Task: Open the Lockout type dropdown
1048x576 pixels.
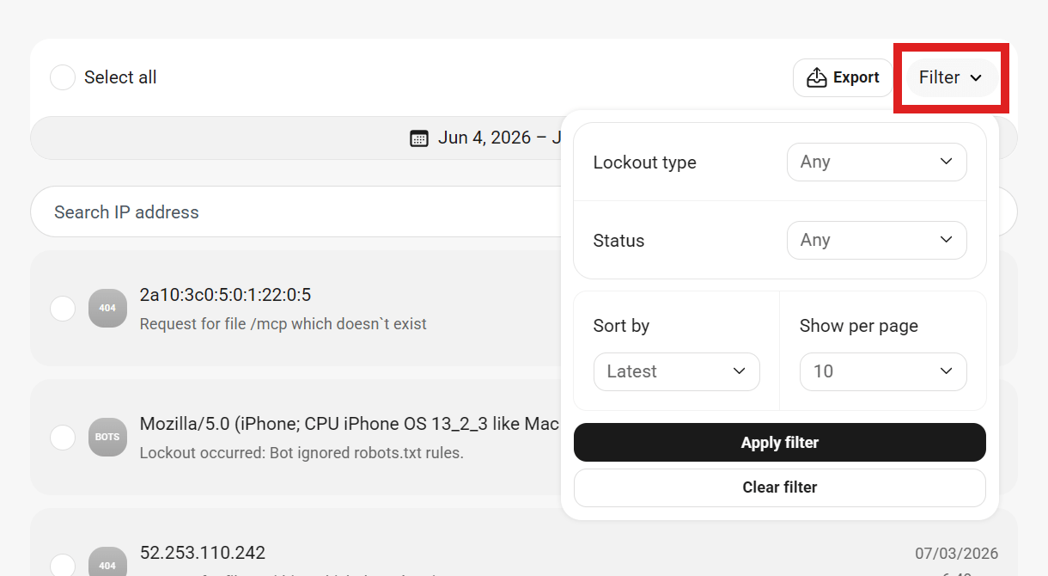Action: [x=877, y=162]
